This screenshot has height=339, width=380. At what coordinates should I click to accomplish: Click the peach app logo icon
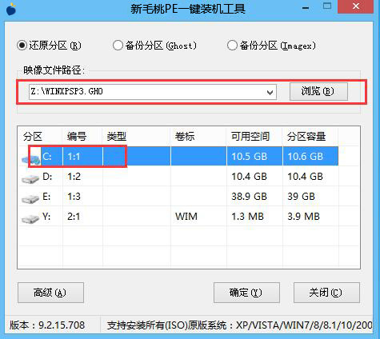10,9
